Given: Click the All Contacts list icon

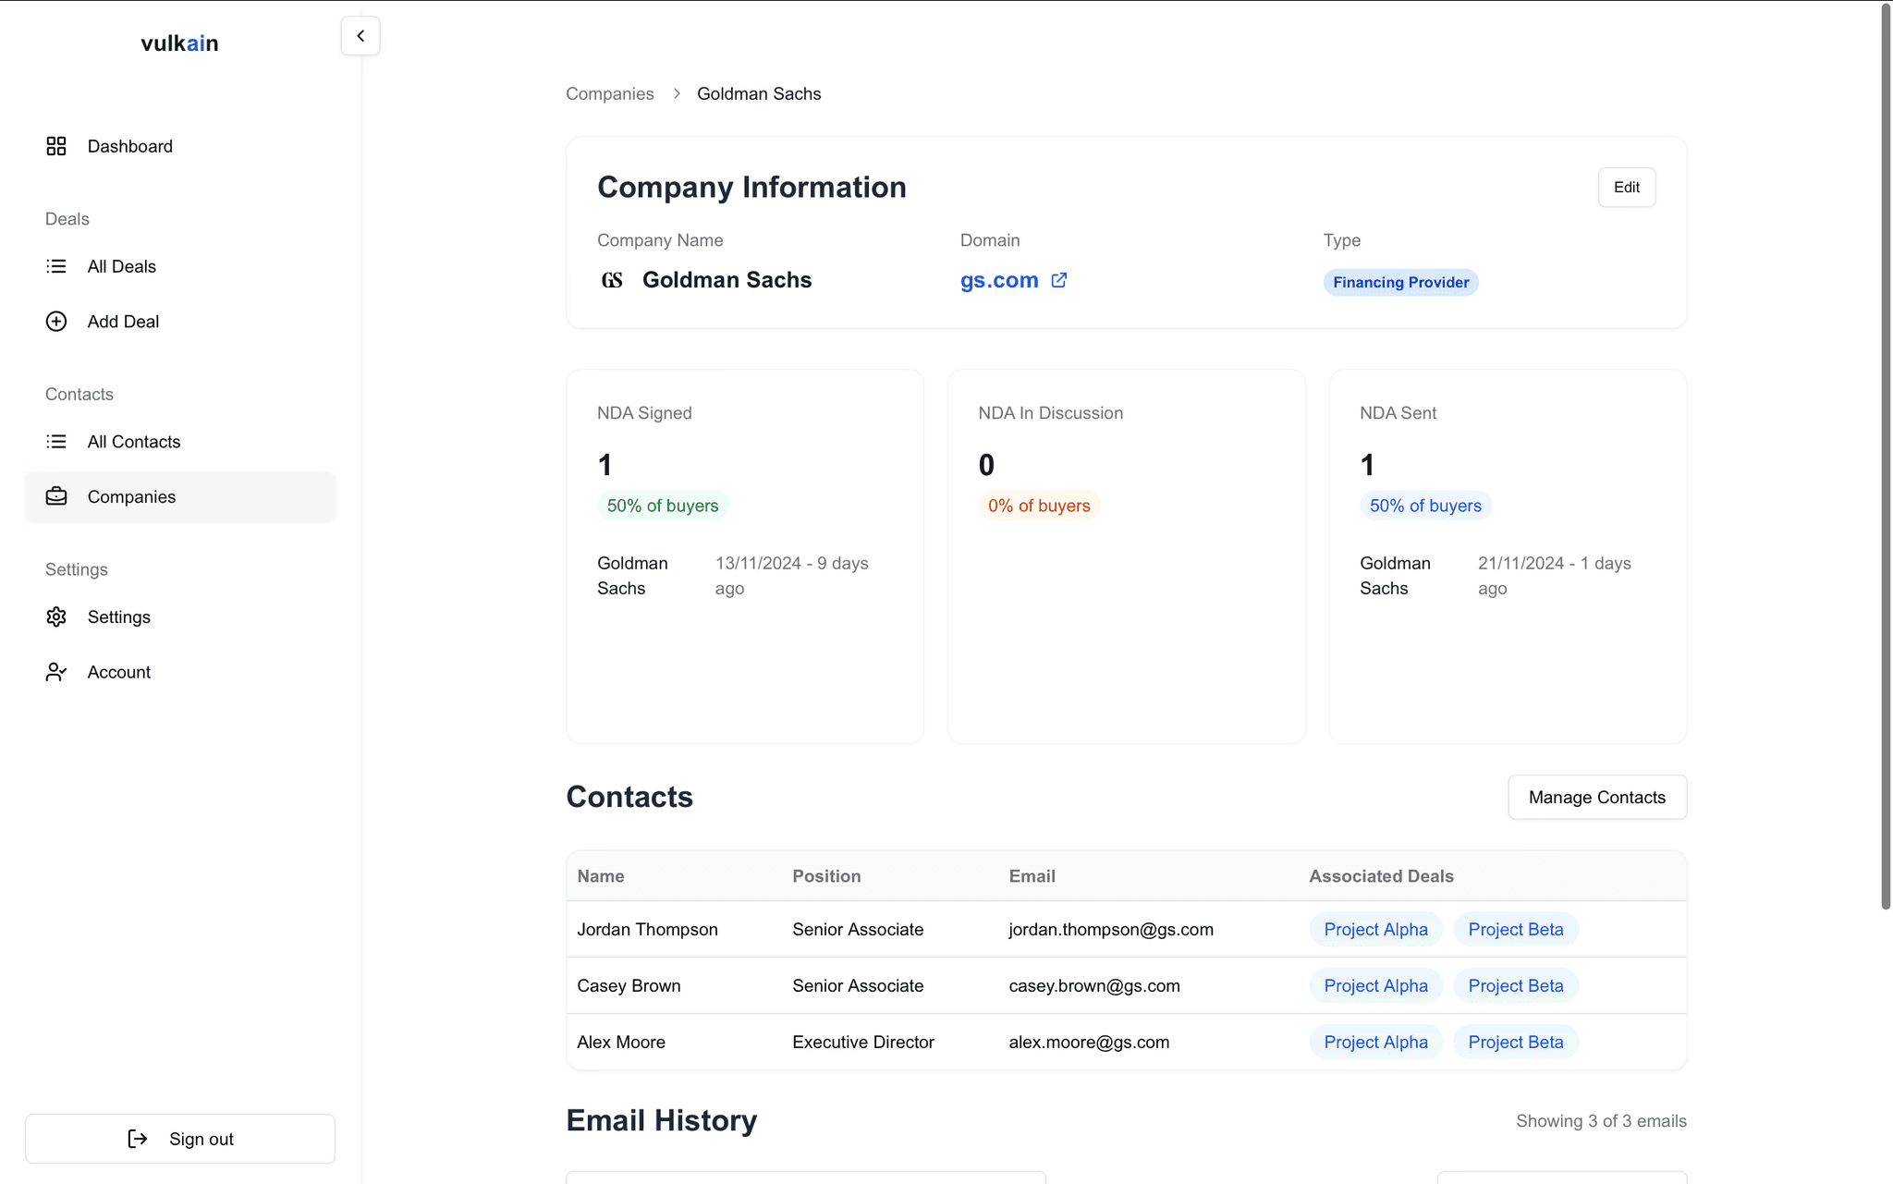Looking at the screenshot, I should [56, 442].
